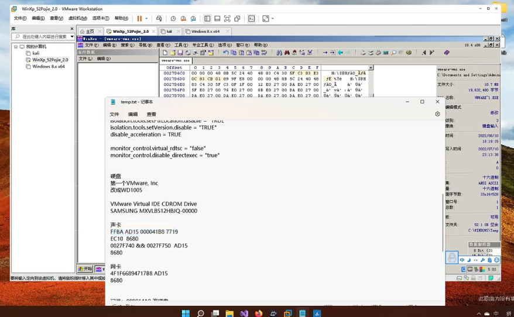
Task: Click WinHex new file icon
Action: click(165, 53)
